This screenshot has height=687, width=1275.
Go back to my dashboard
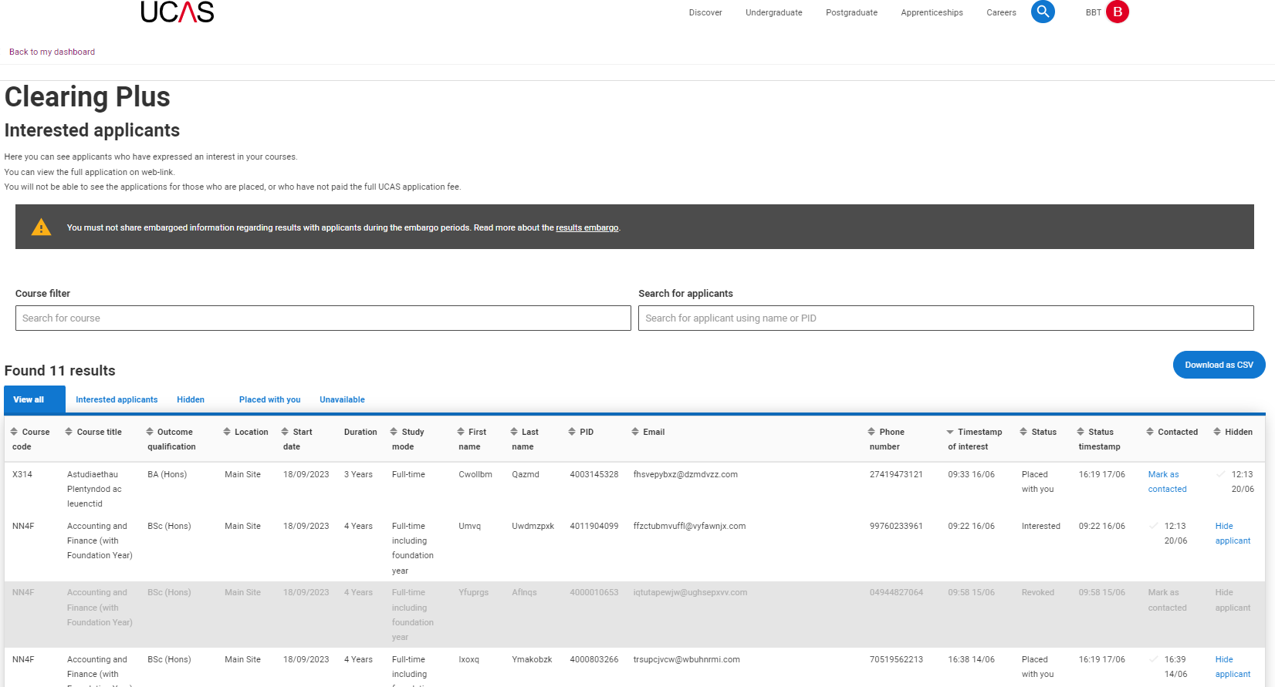[52, 52]
